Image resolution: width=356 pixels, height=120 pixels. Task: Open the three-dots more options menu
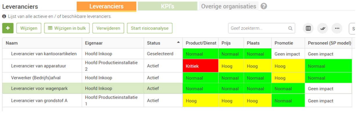point(337,28)
